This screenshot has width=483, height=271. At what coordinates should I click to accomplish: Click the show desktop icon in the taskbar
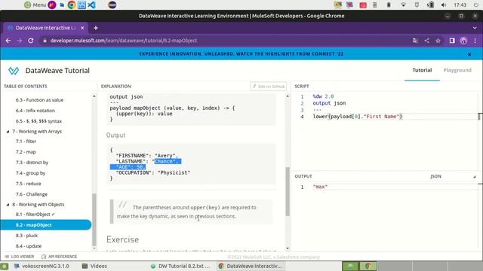point(5,266)
